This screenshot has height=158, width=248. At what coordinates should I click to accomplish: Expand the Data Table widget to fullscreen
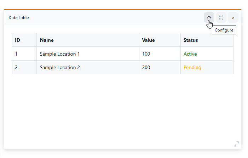tap(221, 17)
